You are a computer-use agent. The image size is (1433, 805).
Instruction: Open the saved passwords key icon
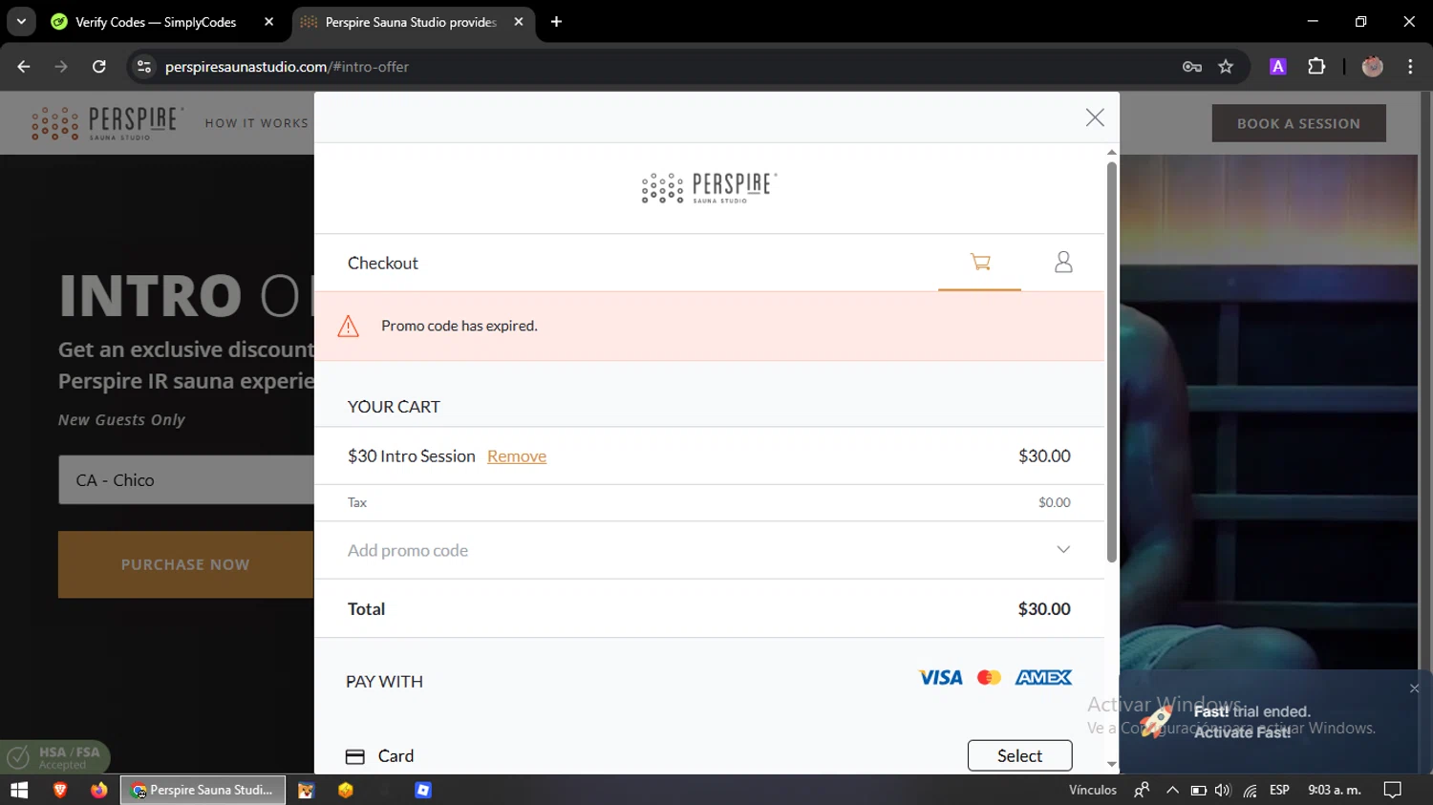click(x=1192, y=67)
